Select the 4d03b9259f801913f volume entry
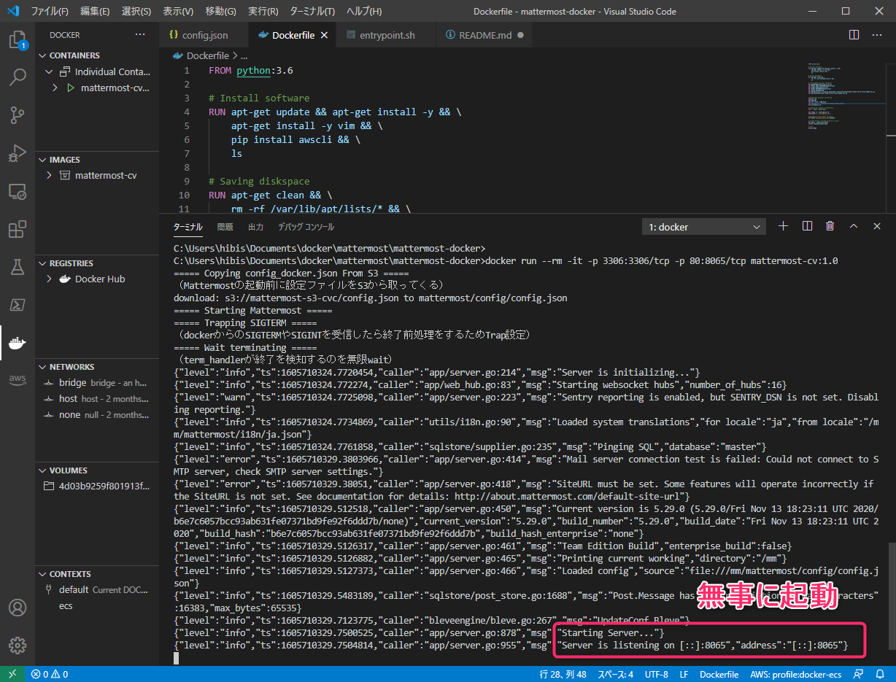This screenshot has width=896, height=682. (x=97, y=487)
